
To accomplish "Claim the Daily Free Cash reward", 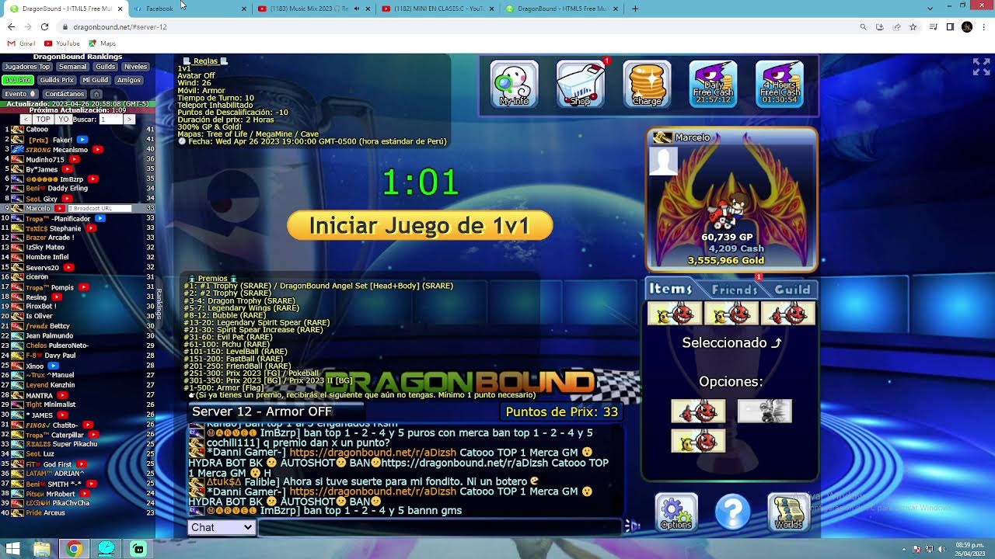I will pyautogui.click(x=714, y=84).
